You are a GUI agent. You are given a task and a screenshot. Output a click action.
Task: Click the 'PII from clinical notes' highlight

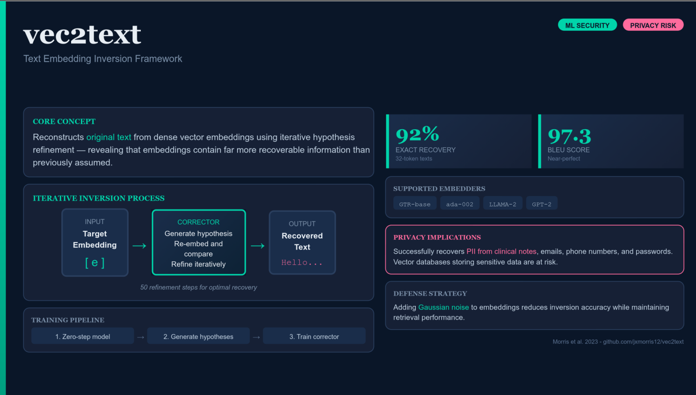[501, 251]
